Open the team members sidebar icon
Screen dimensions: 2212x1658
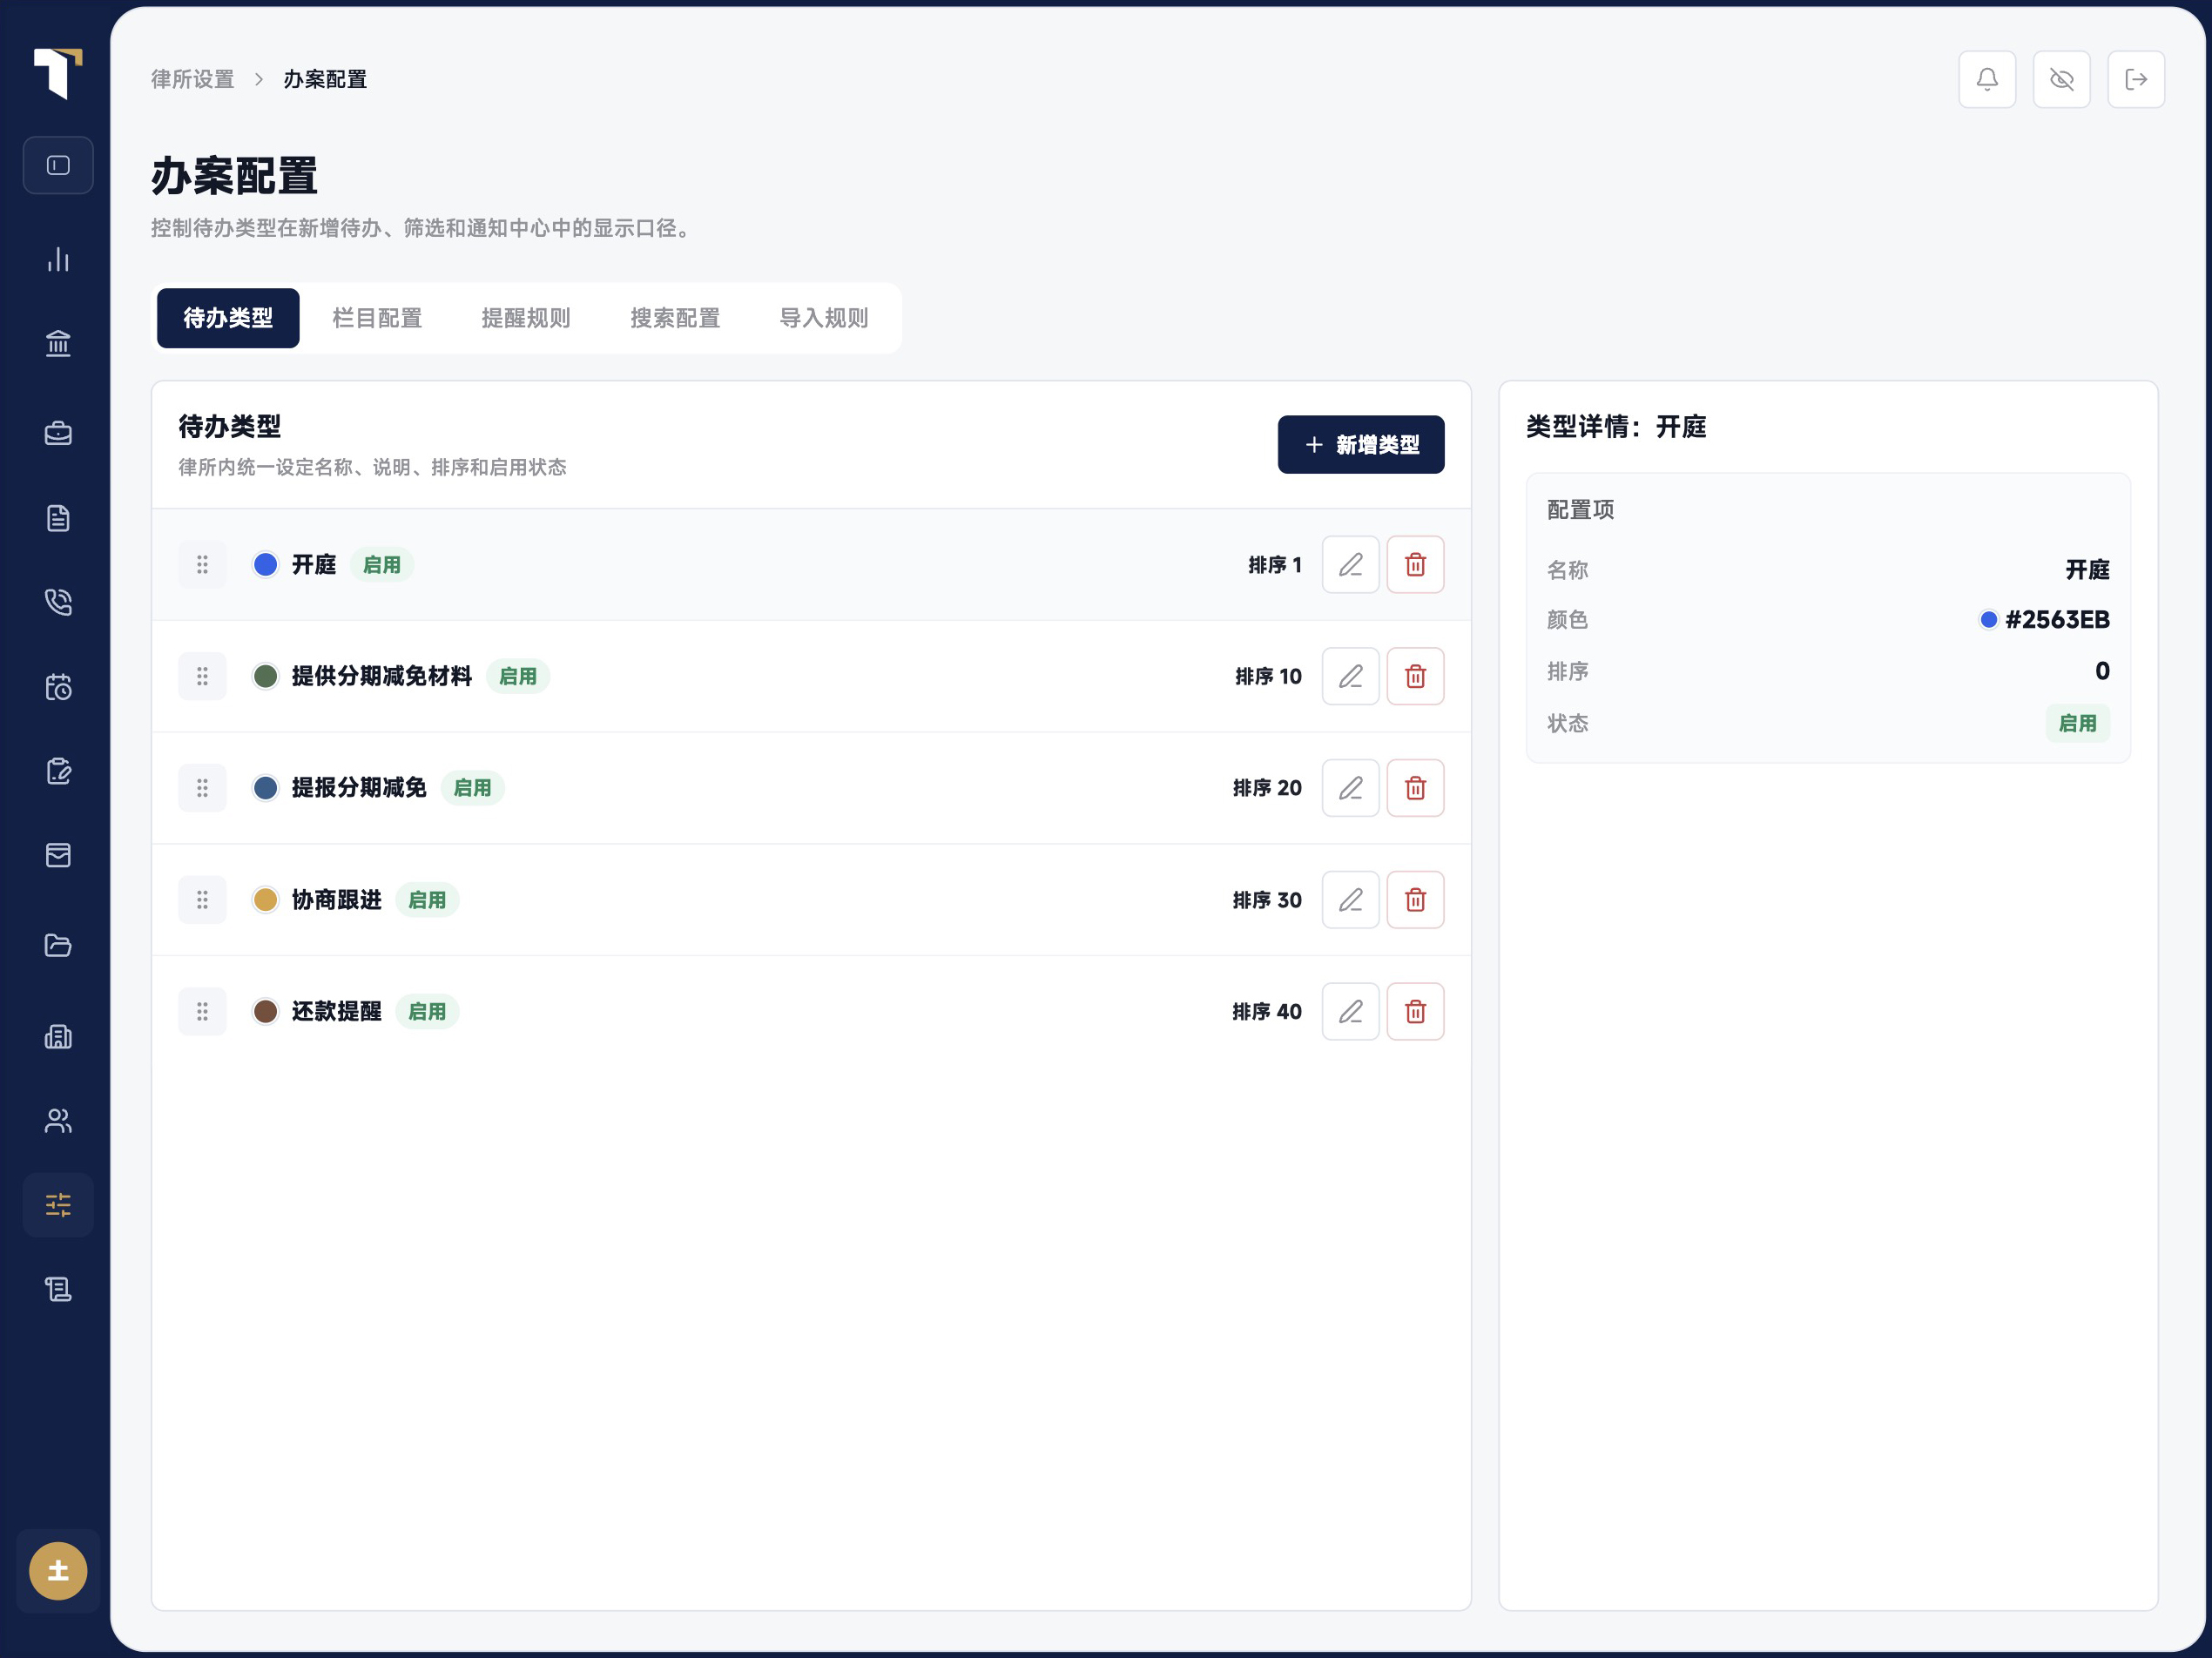[x=58, y=1121]
